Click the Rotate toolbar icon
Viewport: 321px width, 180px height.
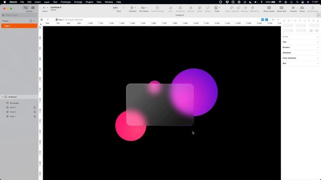(x=208, y=8)
